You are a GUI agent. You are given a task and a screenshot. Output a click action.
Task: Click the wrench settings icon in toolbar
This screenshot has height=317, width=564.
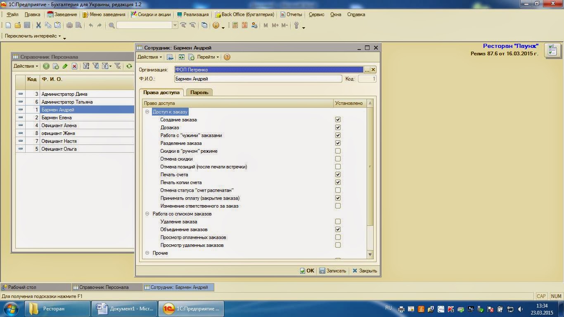pyautogui.click(x=296, y=25)
